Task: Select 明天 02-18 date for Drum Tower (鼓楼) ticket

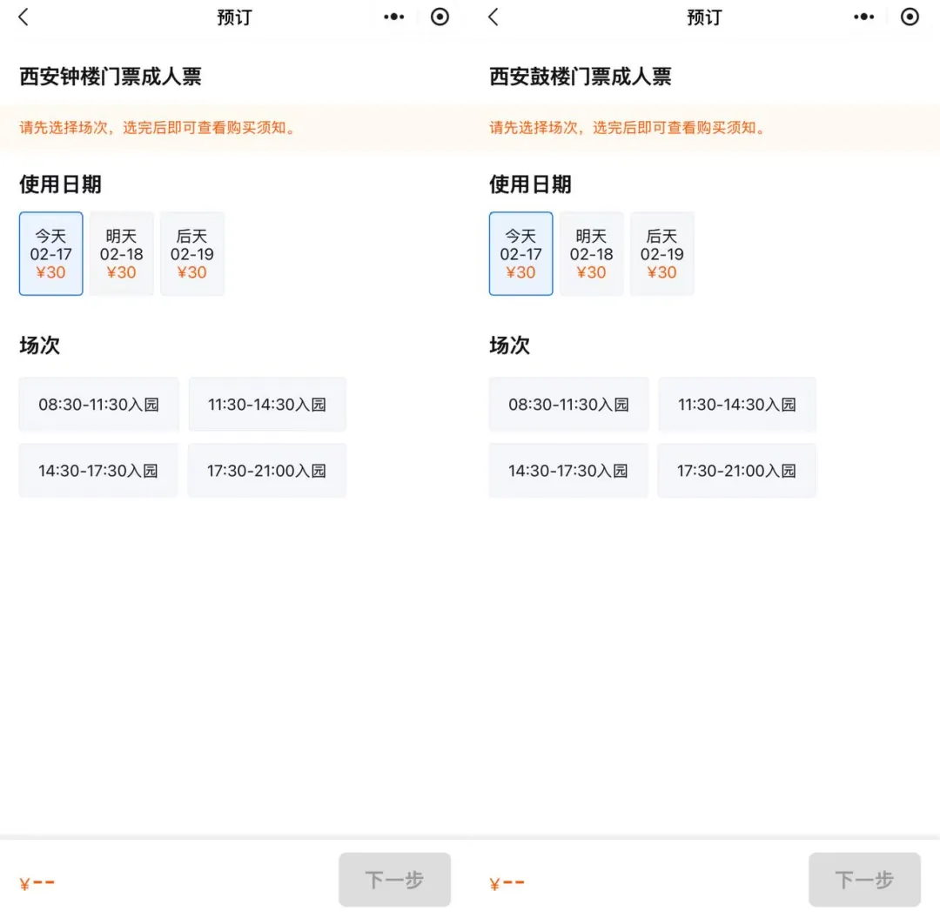Action: (591, 253)
